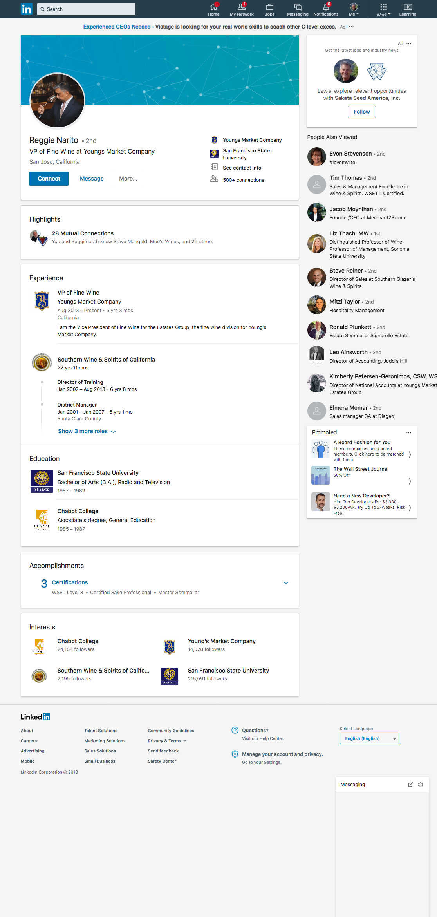
Task: Open Send feedback footer link
Action: [163, 751]
